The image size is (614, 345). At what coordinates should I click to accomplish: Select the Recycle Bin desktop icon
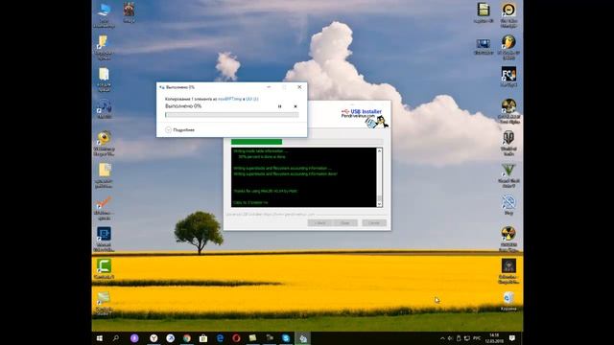tap(508, 301)
